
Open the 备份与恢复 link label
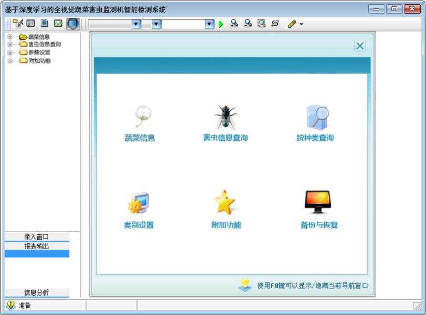(x=319, y=224)
